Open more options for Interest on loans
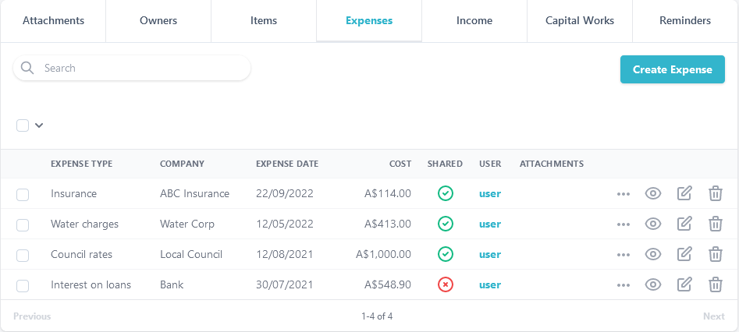Screen dimensions: 739x332 [623, 285]
